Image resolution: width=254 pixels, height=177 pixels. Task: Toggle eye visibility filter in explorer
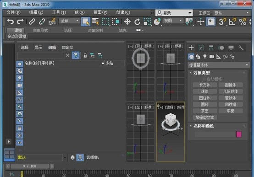20,143
